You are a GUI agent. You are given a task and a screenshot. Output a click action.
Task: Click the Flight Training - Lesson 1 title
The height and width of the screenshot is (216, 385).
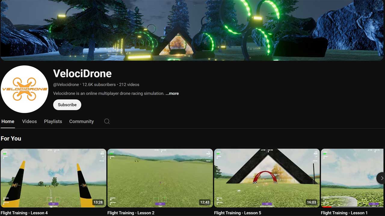click(344, 213)
